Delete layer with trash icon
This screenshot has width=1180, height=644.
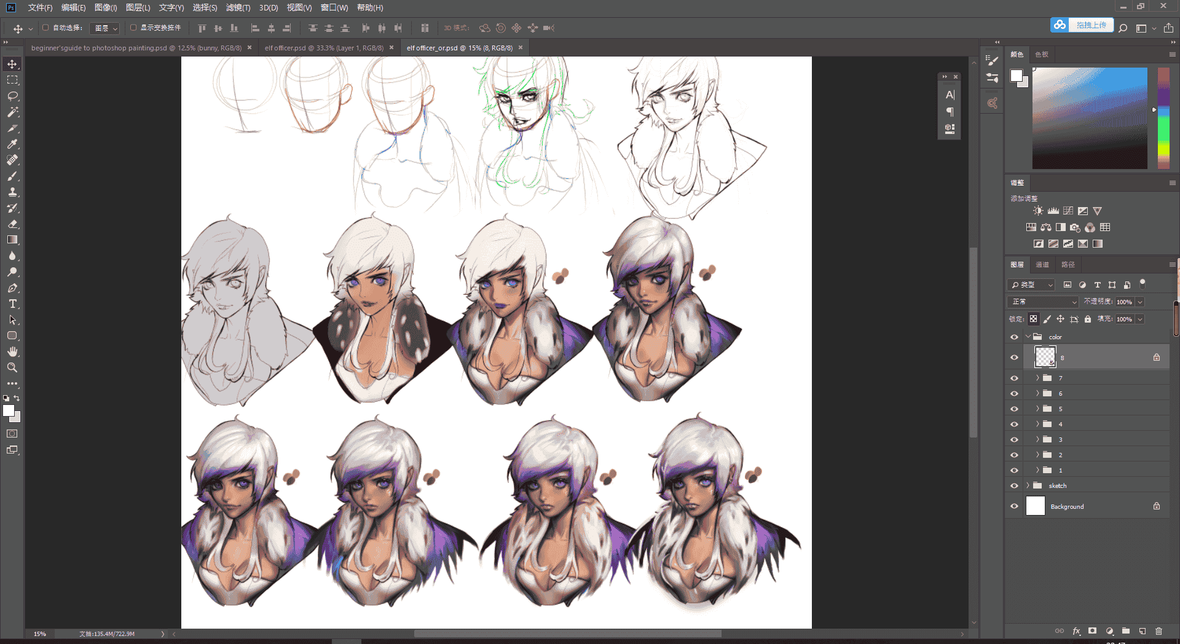click(1158, 631)
